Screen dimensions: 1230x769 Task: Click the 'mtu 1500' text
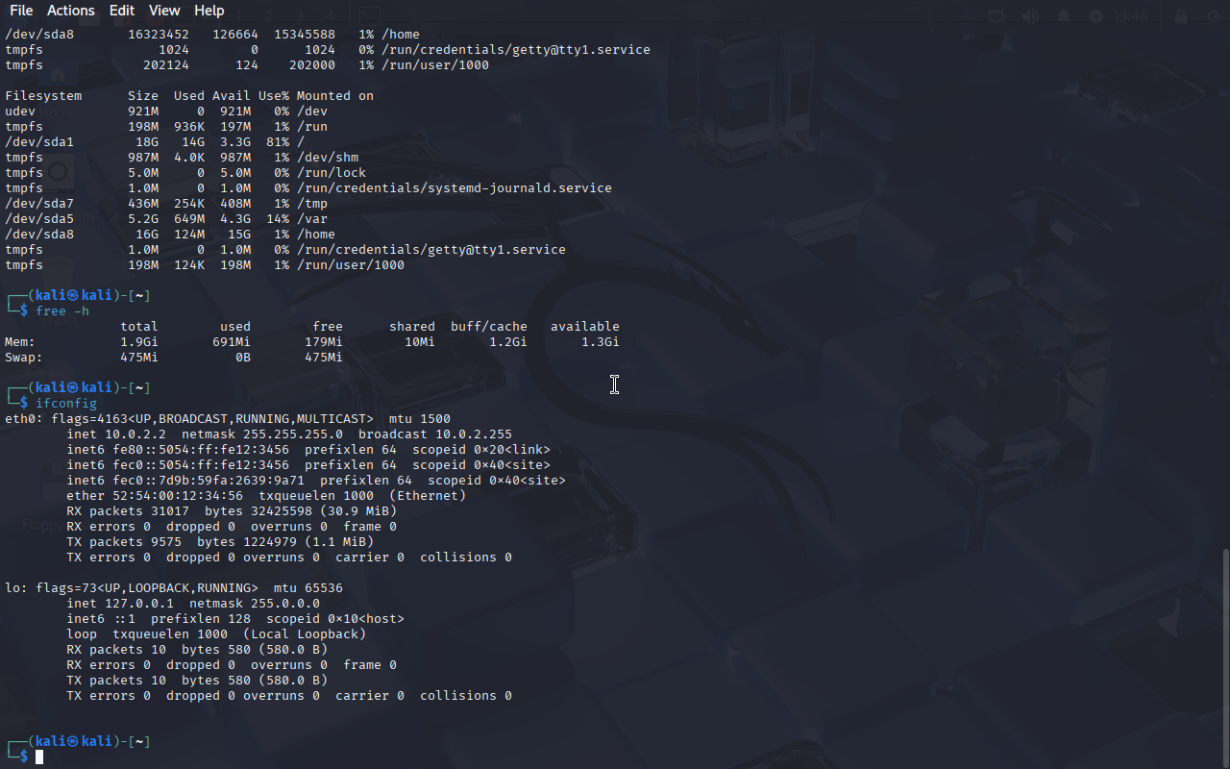click(x=420, y=419)
